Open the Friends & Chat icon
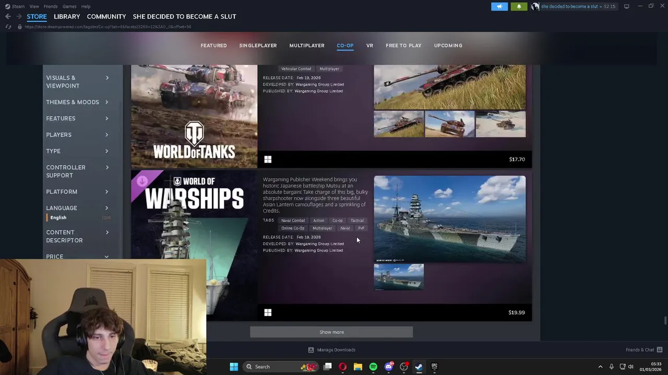668x375 pixels. [660, 350]
